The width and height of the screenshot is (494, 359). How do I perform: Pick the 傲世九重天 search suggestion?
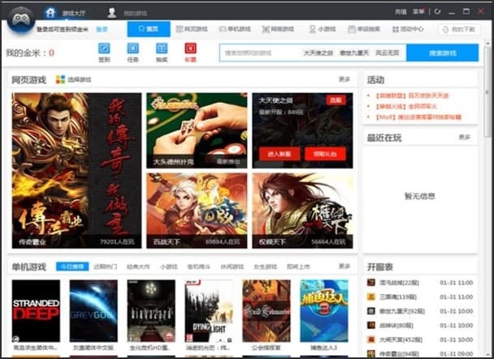coord(354,53)
